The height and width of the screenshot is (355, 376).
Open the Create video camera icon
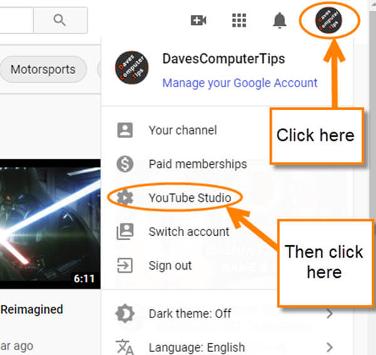[198, 20]
